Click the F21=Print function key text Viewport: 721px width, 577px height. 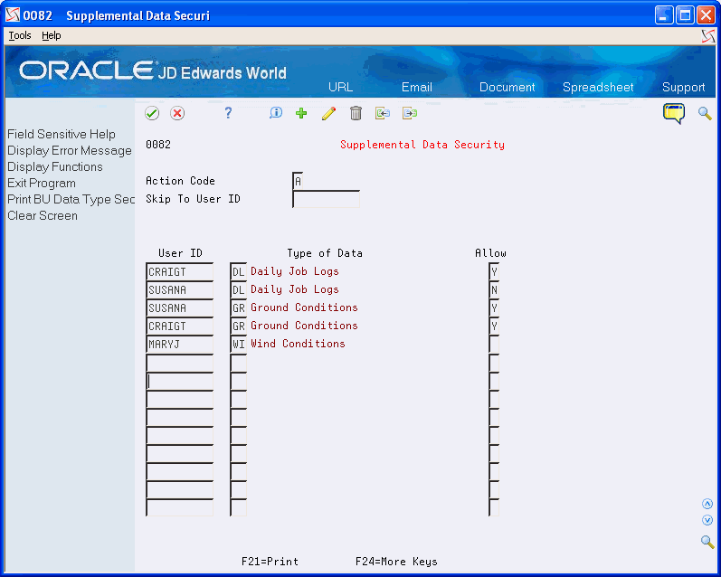tap(270, 562)
